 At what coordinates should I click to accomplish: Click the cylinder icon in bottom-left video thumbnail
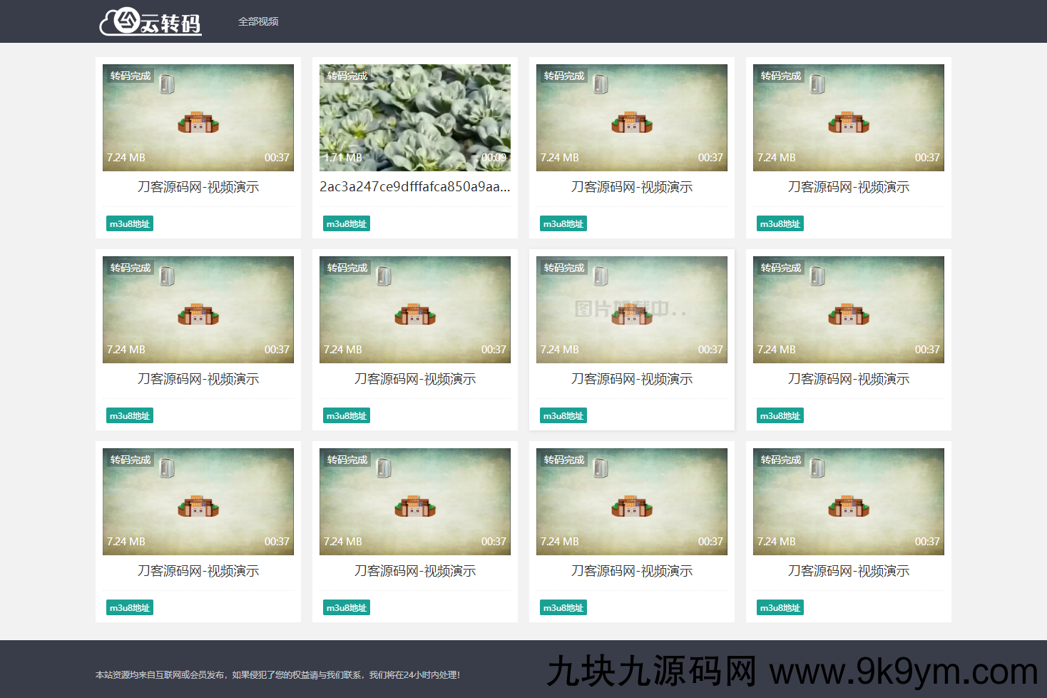click(167, 468)
